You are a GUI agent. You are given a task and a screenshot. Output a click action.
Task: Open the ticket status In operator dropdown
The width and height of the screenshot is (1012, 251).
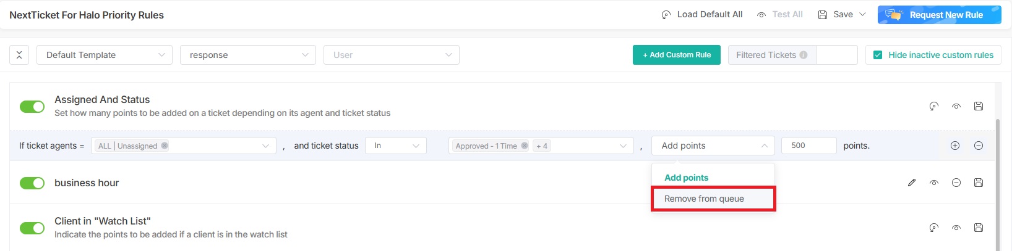(x=396, y=146)
